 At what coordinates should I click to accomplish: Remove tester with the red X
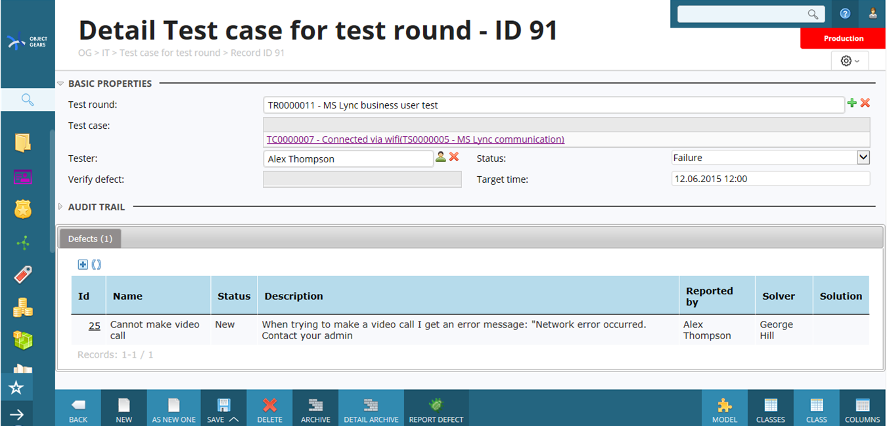(453, 157)
